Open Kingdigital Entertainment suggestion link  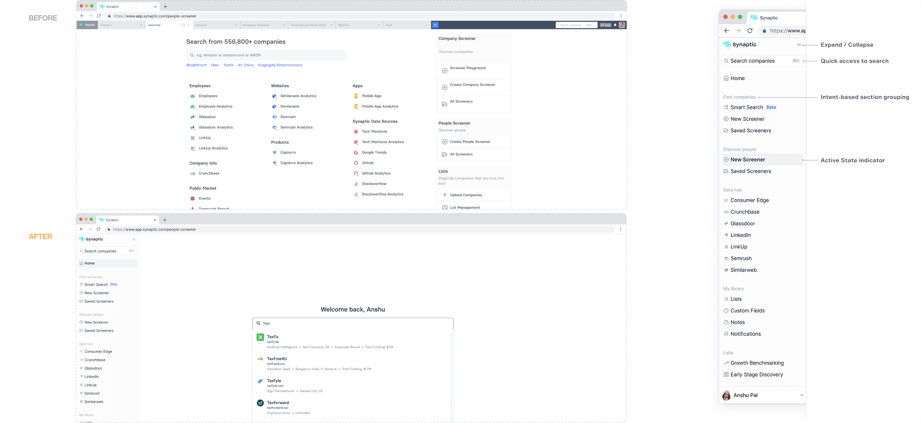[x=280, y=65]
